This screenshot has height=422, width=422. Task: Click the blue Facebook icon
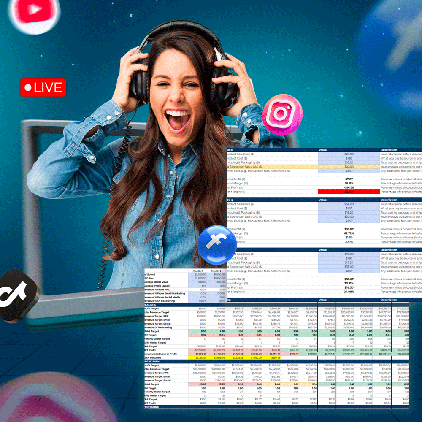click(x=217, y=245)
